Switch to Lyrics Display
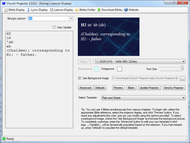This screenshot has height=143, width=190. (x=39, y=10)
